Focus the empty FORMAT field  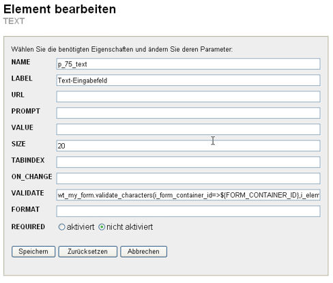[x=188, y=211]
